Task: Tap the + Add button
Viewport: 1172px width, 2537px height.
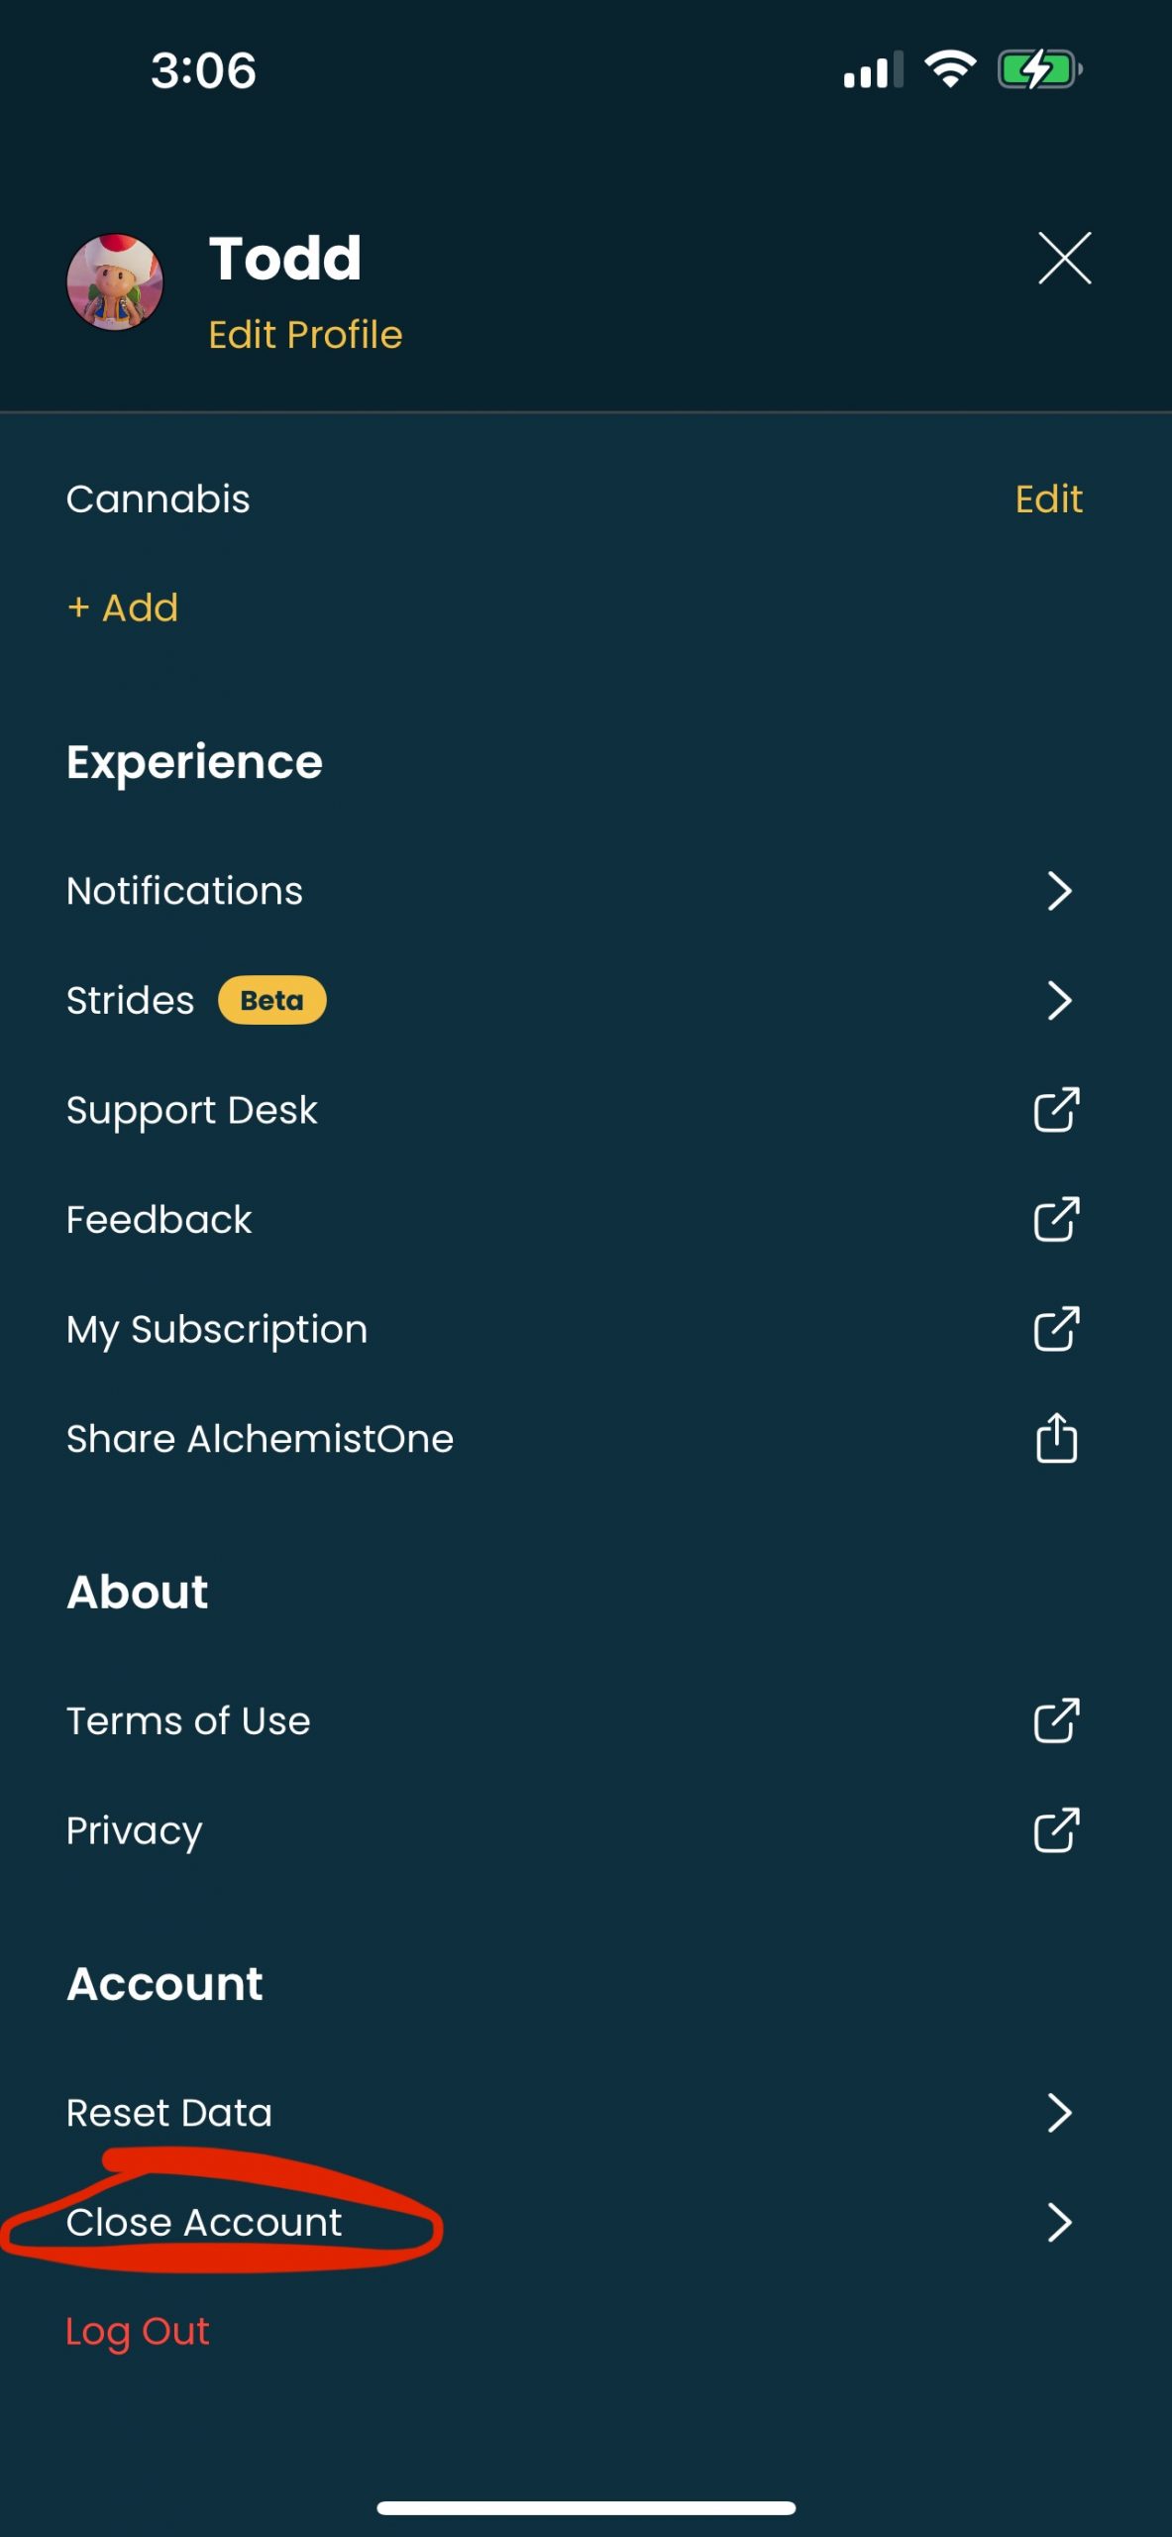Action: pyautogui.click(x=123, y=607)
